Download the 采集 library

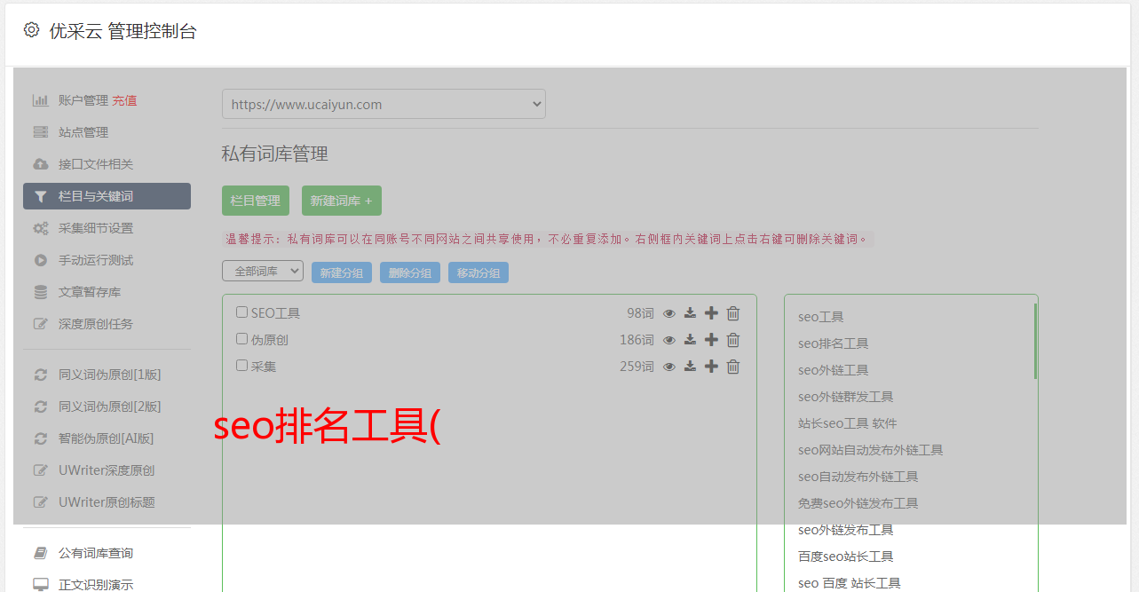[x=690, y=367]
